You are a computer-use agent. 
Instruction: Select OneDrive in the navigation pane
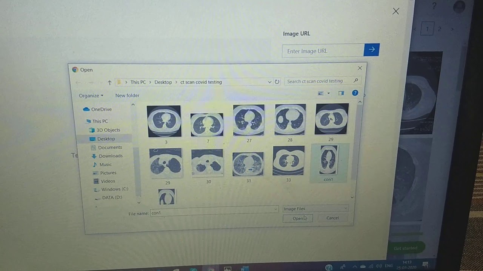click(97, 109)
